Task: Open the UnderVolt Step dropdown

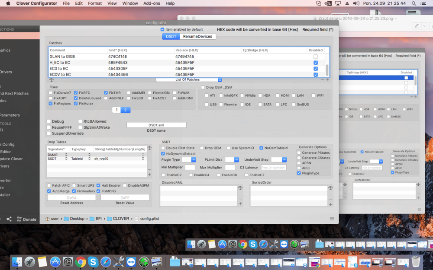Action: (279, 160)
